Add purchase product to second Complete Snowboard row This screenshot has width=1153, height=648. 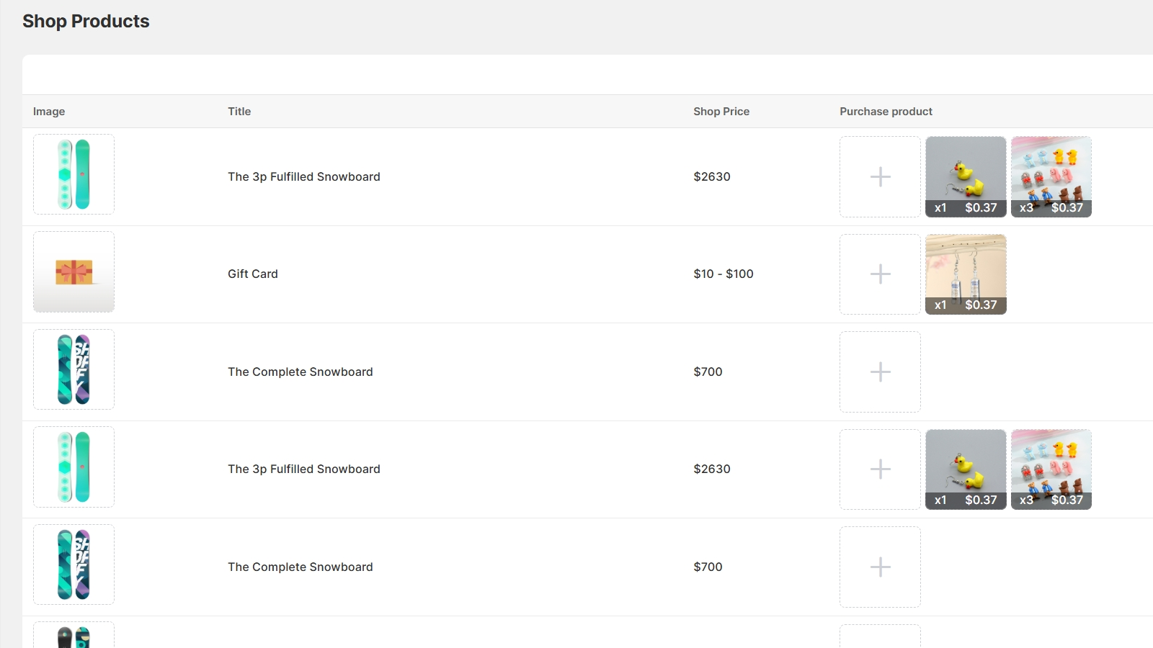tap(880, 567)
